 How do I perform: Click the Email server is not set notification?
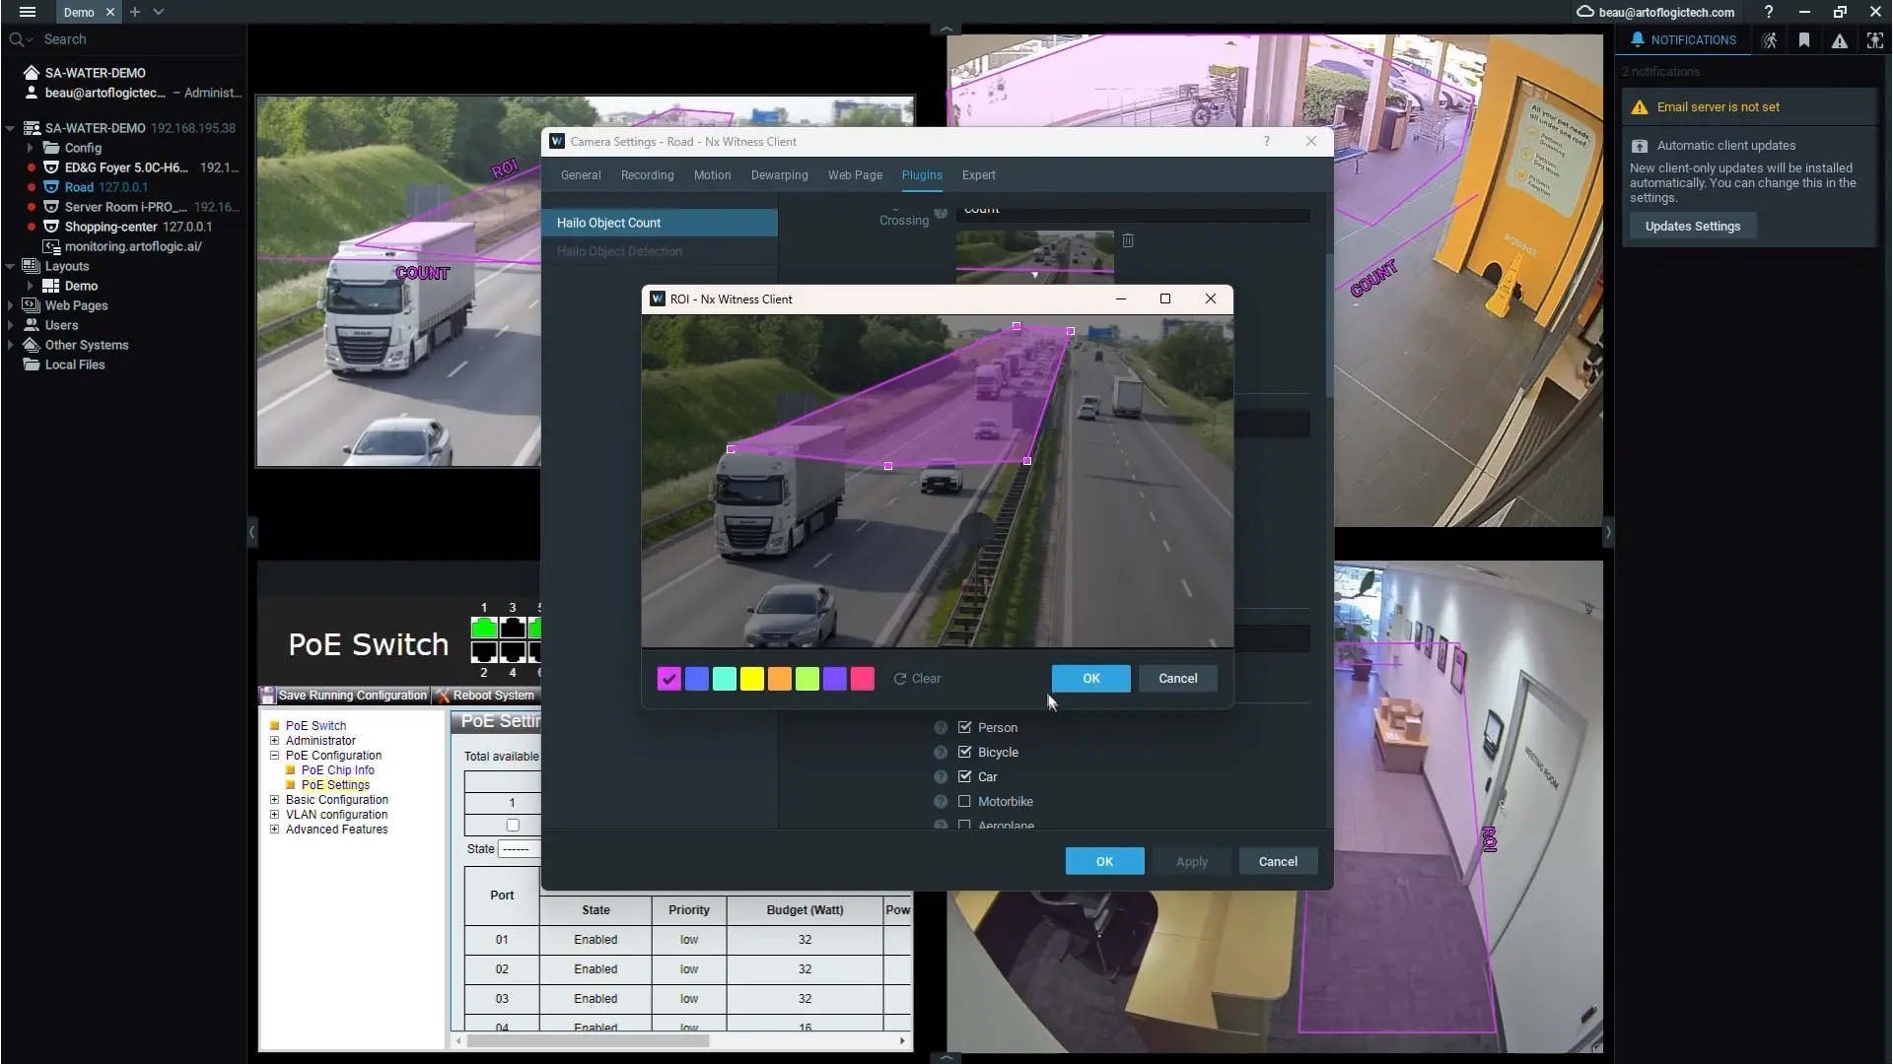tap(1748, 107)
